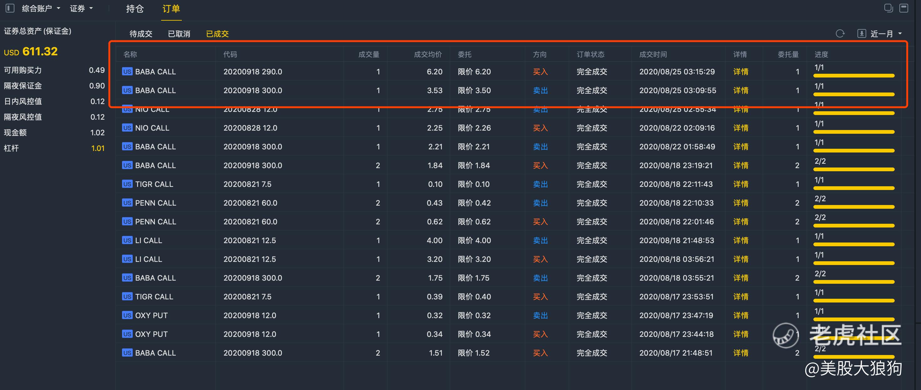Click the US badge on LI CALL 4.00 row

click(x=127, y=240)
